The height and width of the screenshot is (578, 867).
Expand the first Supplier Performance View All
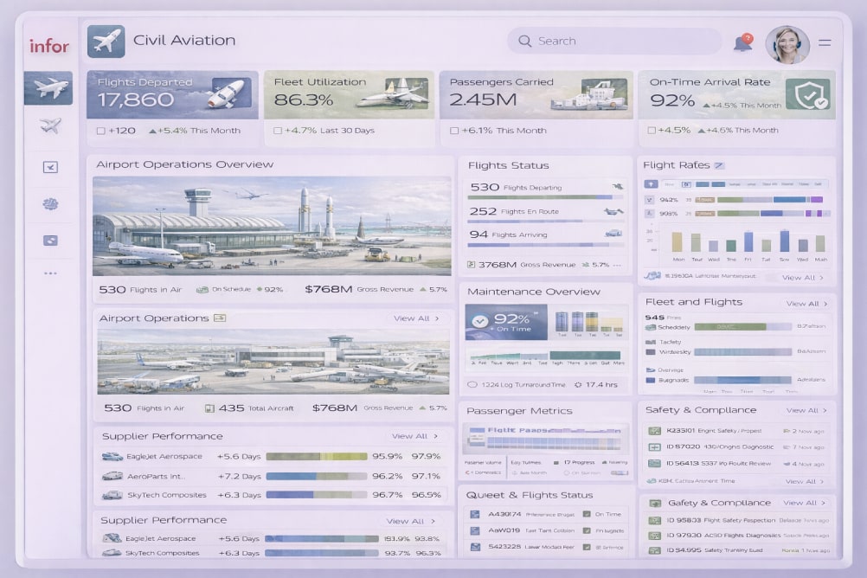[x=414, y=436]
